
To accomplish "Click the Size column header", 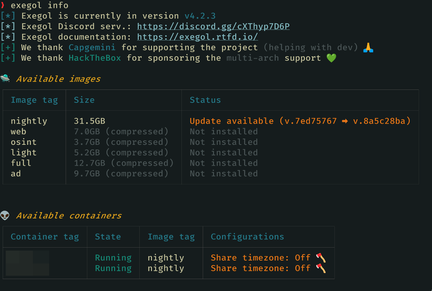I will [84, 100].
